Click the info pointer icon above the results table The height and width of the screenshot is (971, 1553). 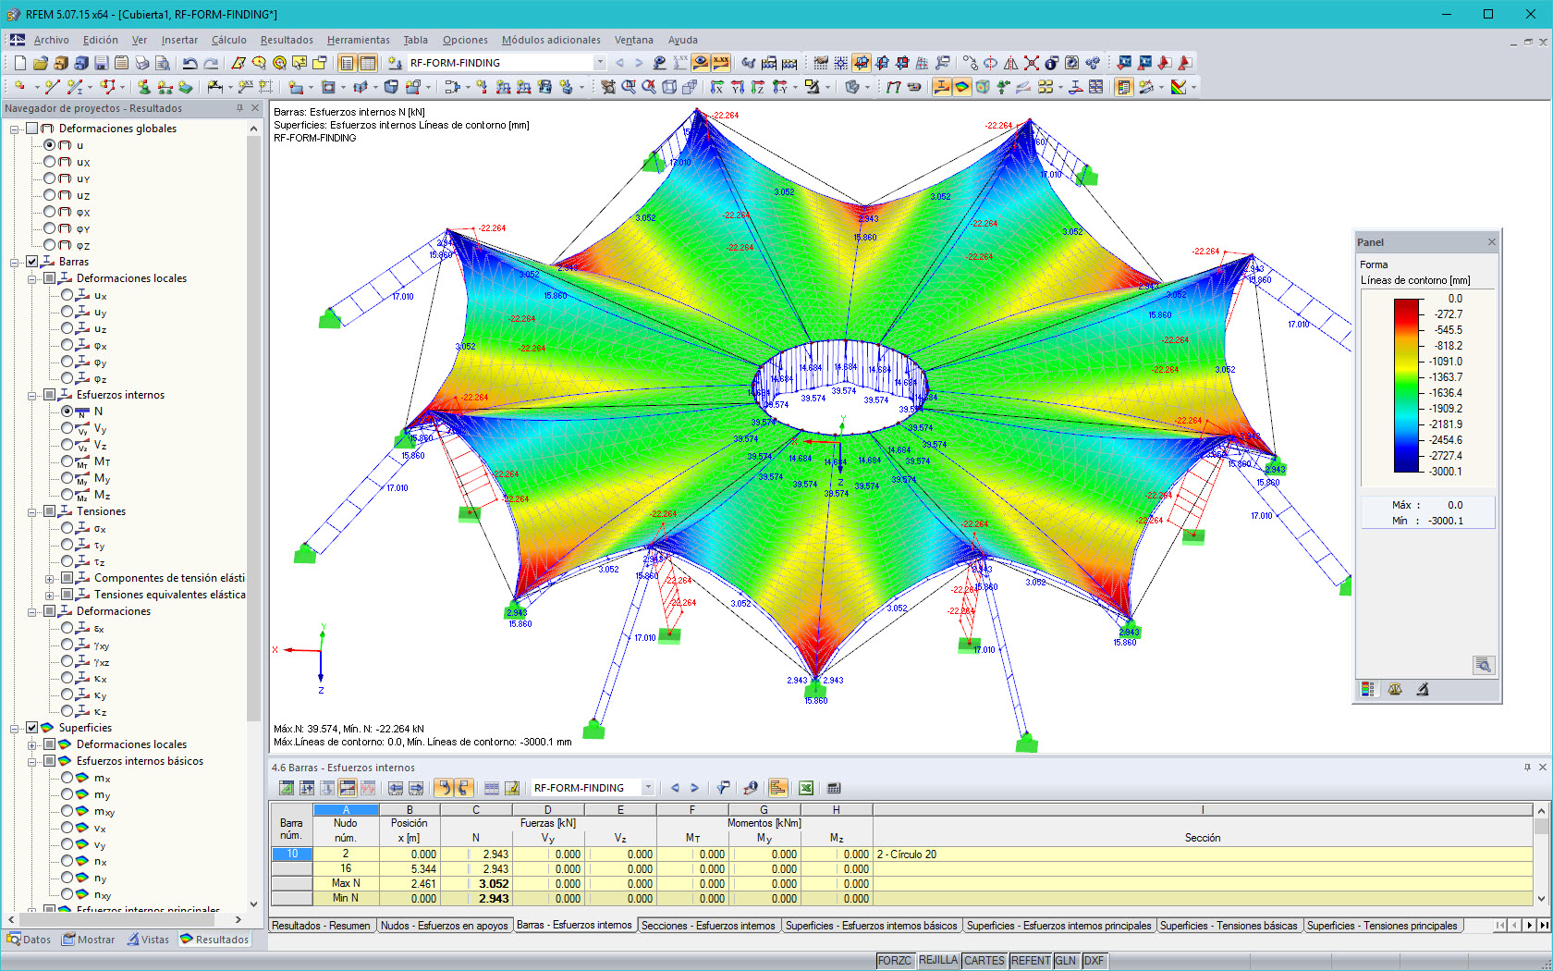(x=752, y=788)
